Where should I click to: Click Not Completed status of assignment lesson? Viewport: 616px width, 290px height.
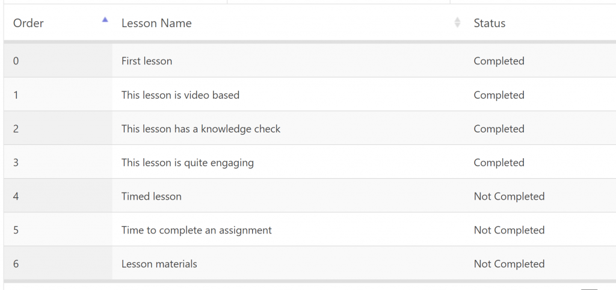click(x=509, y=230)
